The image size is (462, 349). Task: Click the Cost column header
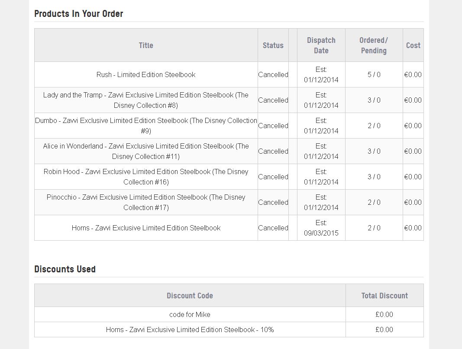[x=413, y=45]
